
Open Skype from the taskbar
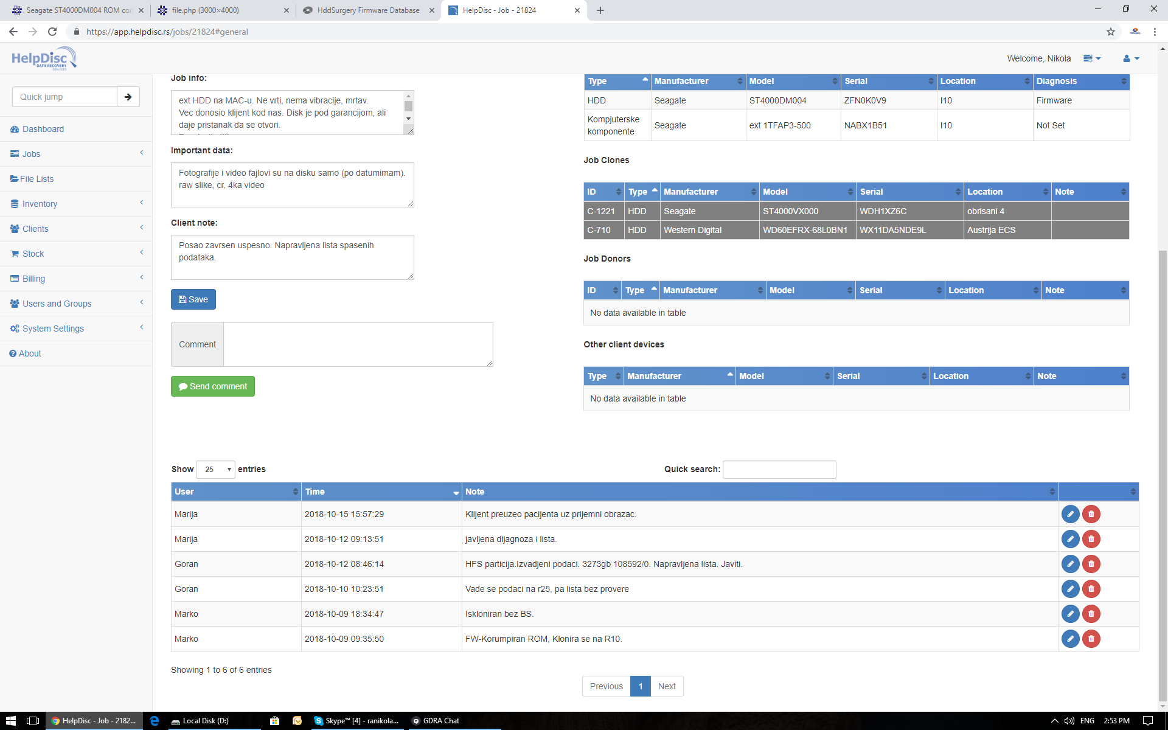pos(357,721)
